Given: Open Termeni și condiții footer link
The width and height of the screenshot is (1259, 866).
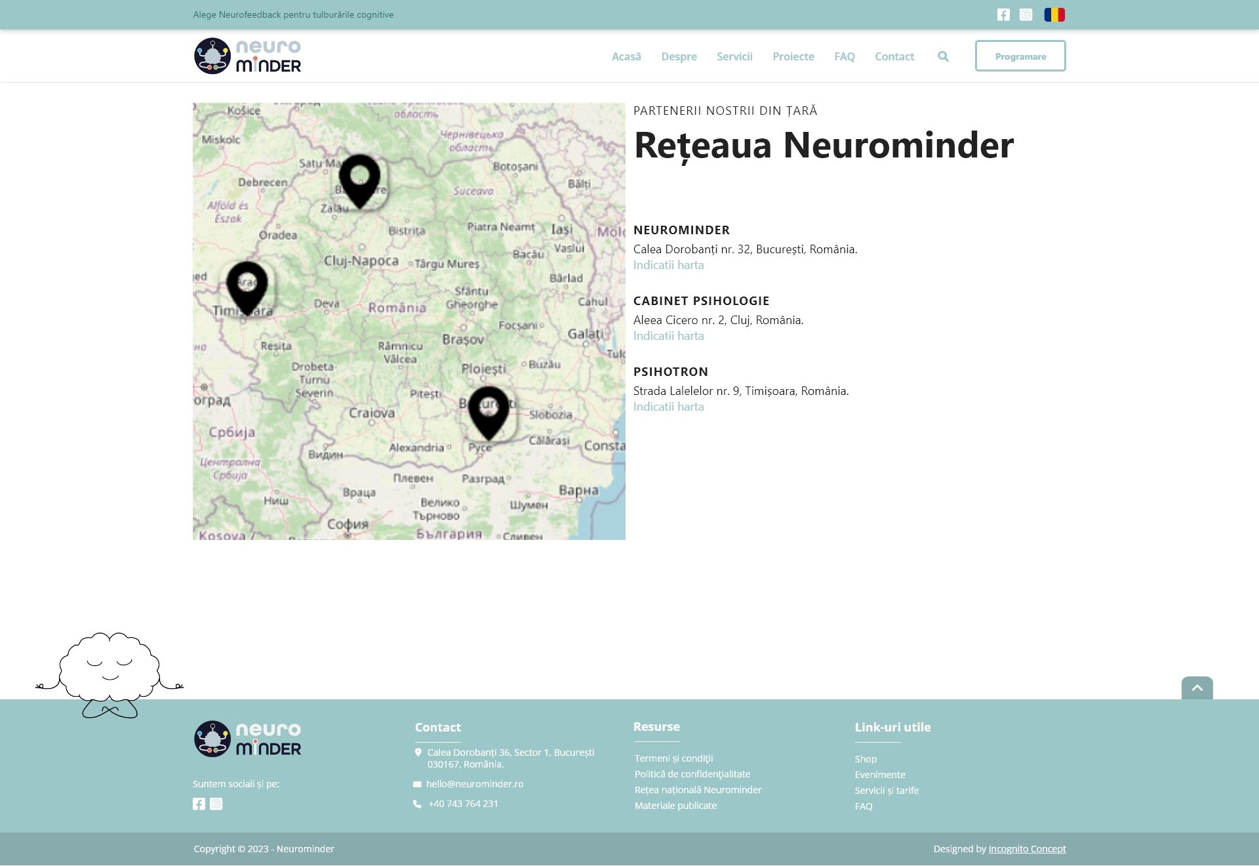Looking at the screenshot, I should pyautogui.click(x=673, y=758).
